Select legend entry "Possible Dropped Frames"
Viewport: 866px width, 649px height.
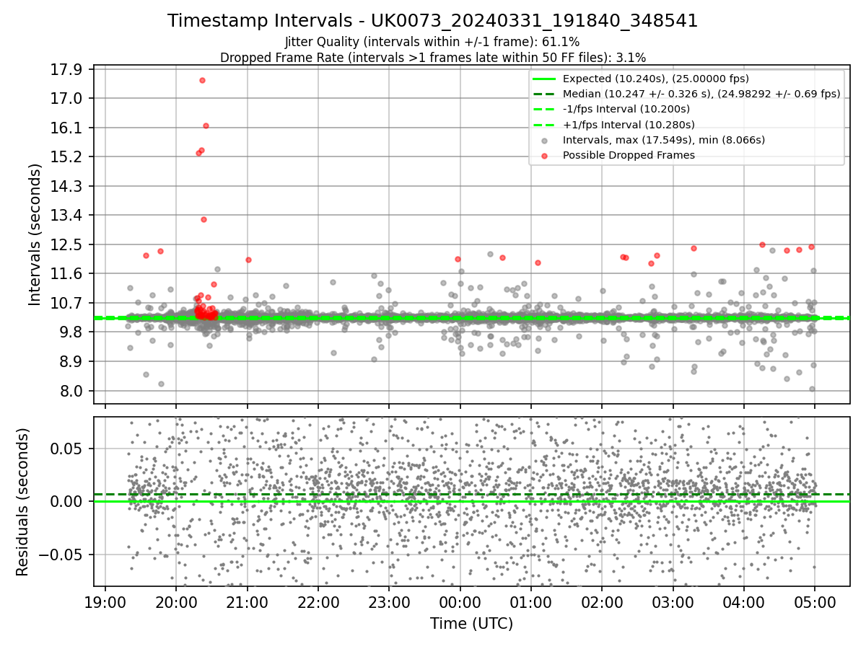pyautogui.click(x=629, y=155)
